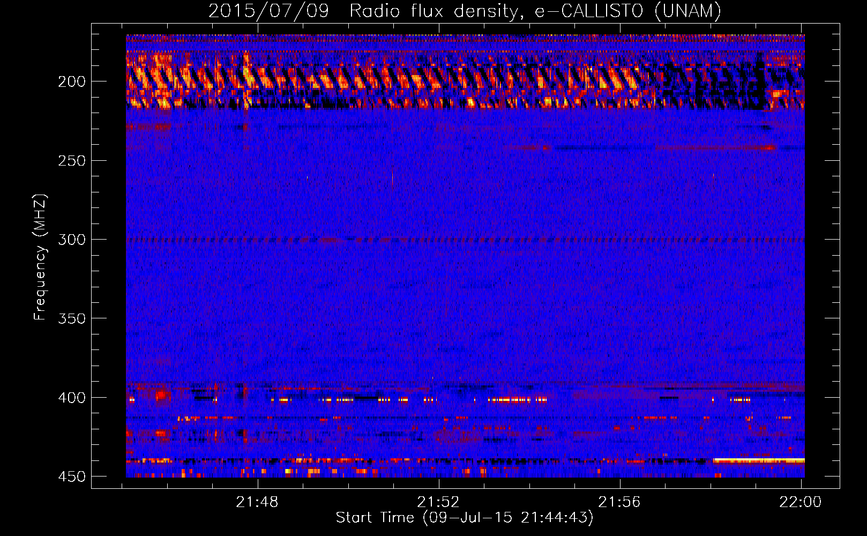
Task: Click the 400 frequency tick label
Action: click(71, 398)
